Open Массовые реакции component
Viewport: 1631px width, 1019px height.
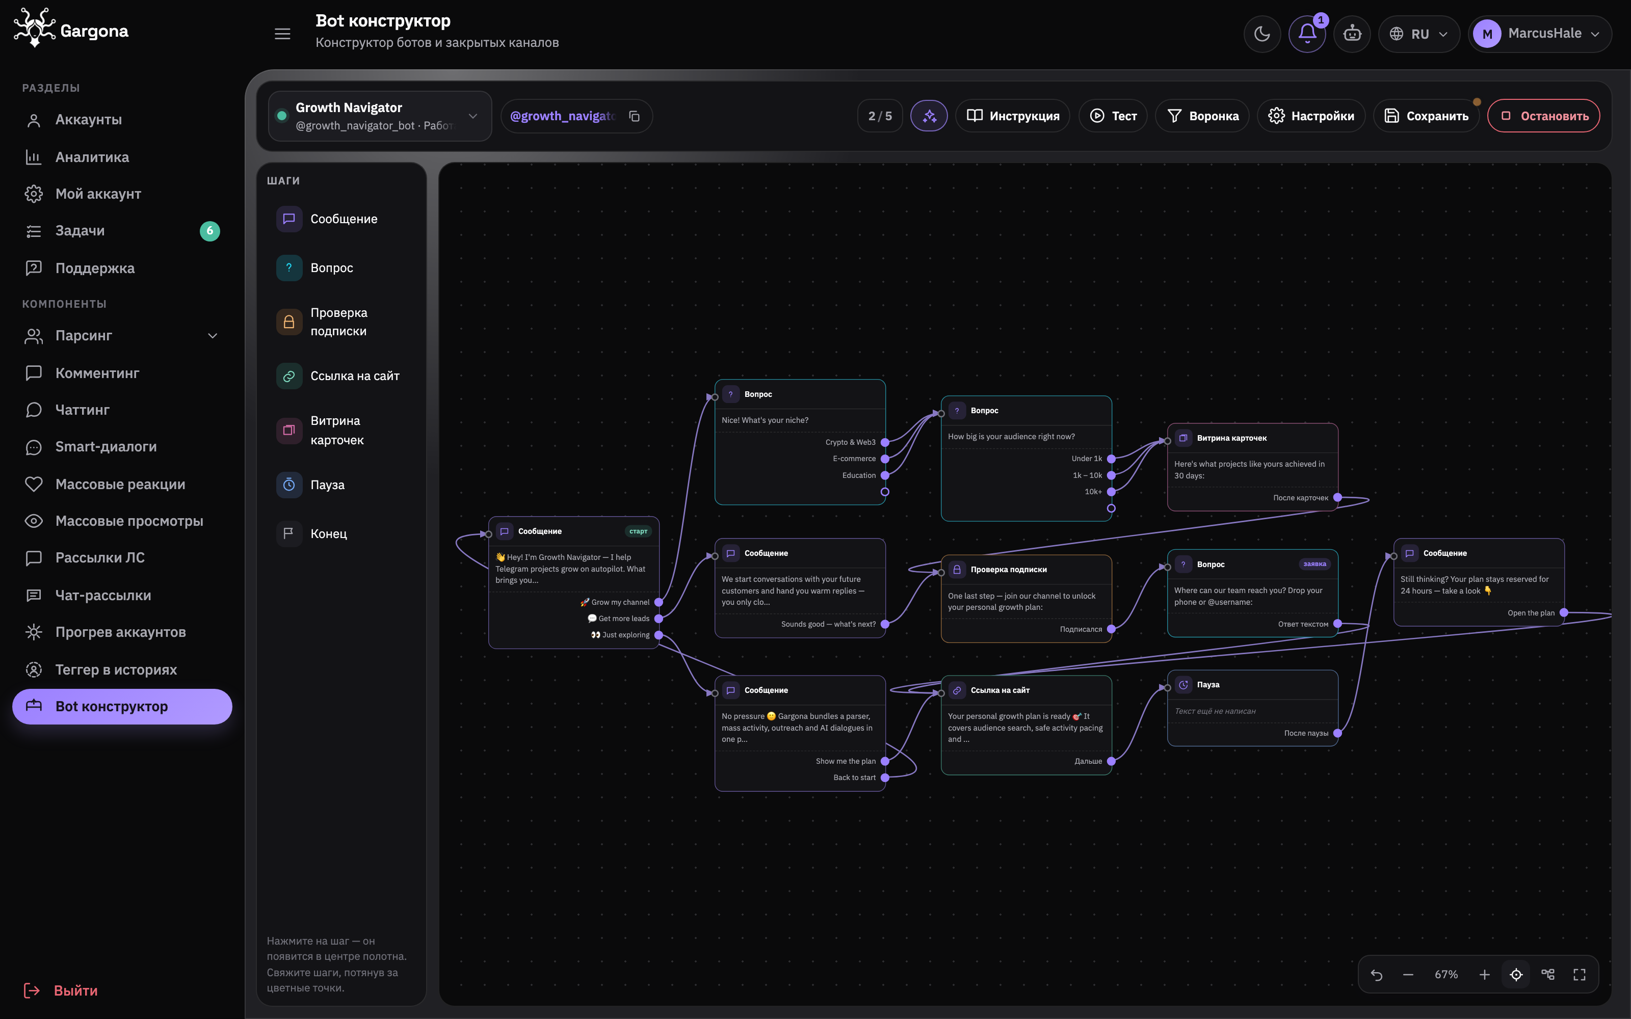point(122,484)
